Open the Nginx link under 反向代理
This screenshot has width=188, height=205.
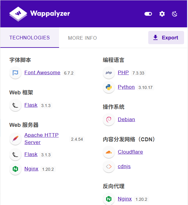125,199
